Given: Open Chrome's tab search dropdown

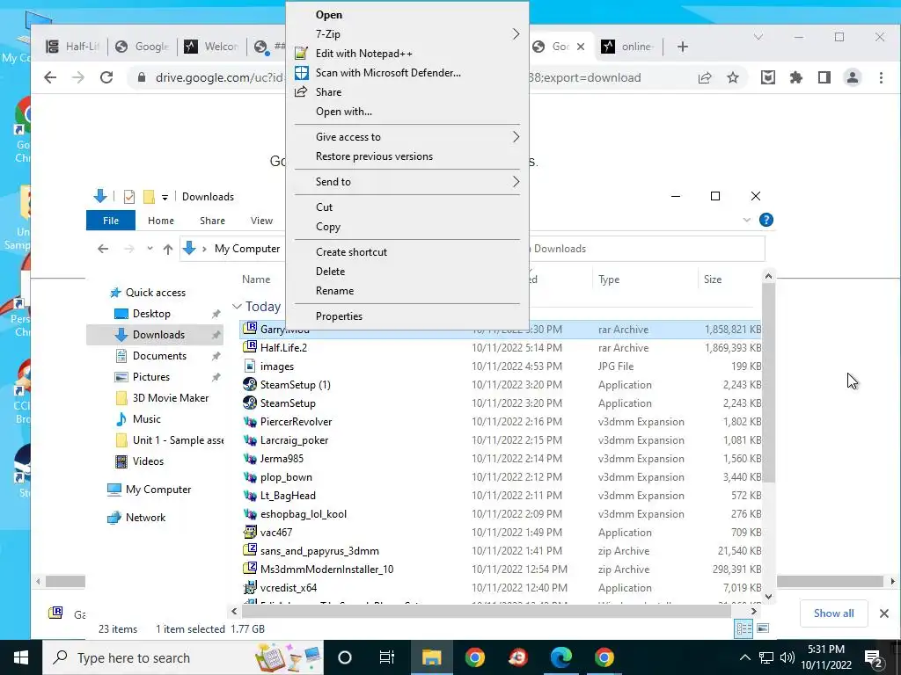Looking at the screenshot, I should [758, 37].
